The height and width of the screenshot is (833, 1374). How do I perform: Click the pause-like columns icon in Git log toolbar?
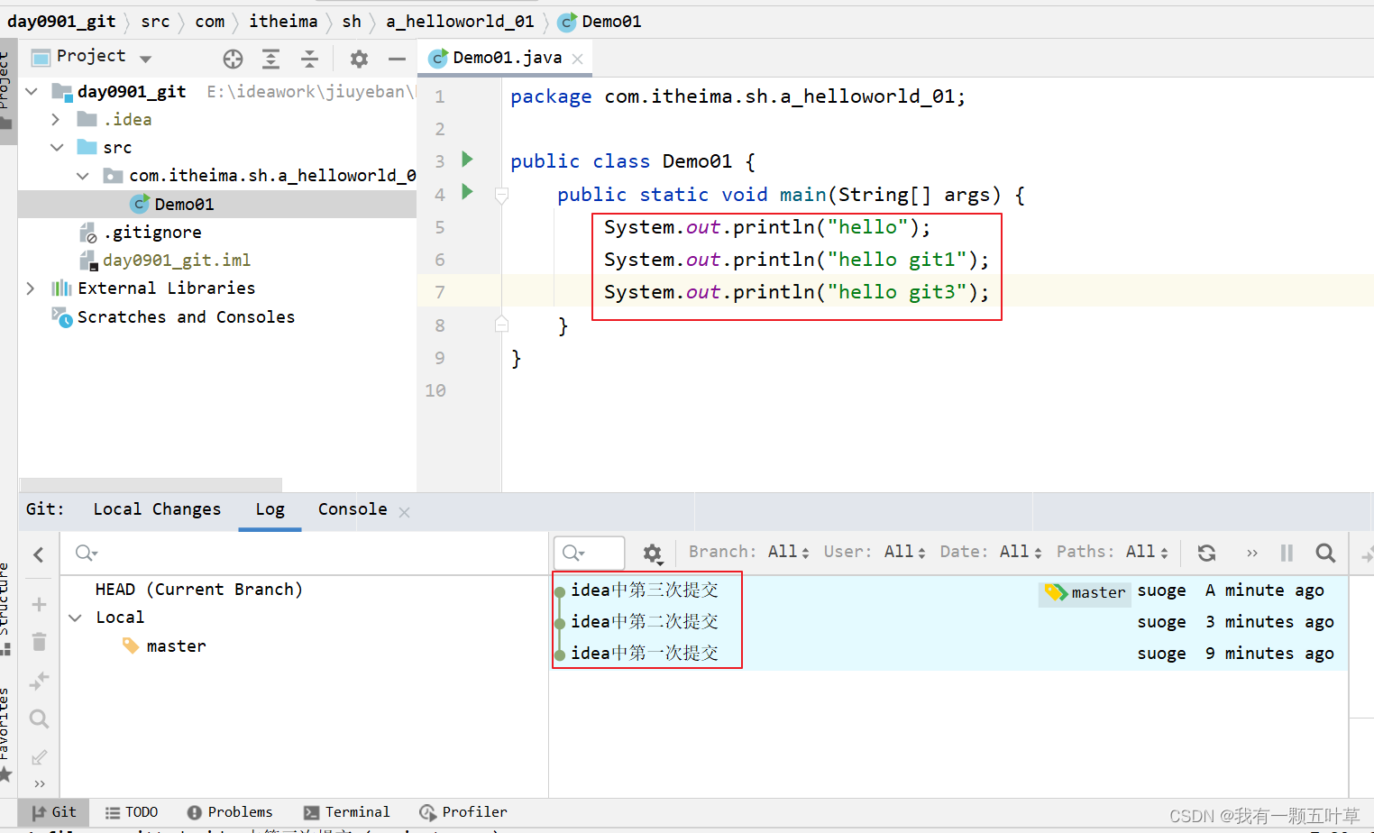tap(1287, 553)
